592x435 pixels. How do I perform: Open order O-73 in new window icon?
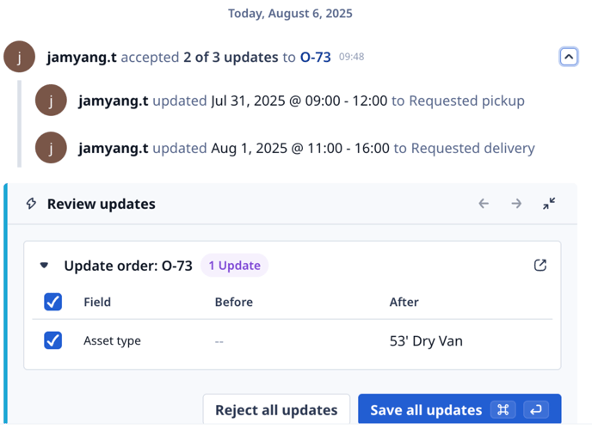[x=540, y=266]
